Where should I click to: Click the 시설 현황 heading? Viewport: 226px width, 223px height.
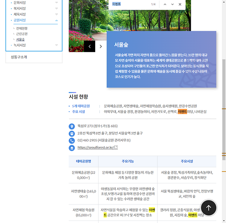(78, 96)
